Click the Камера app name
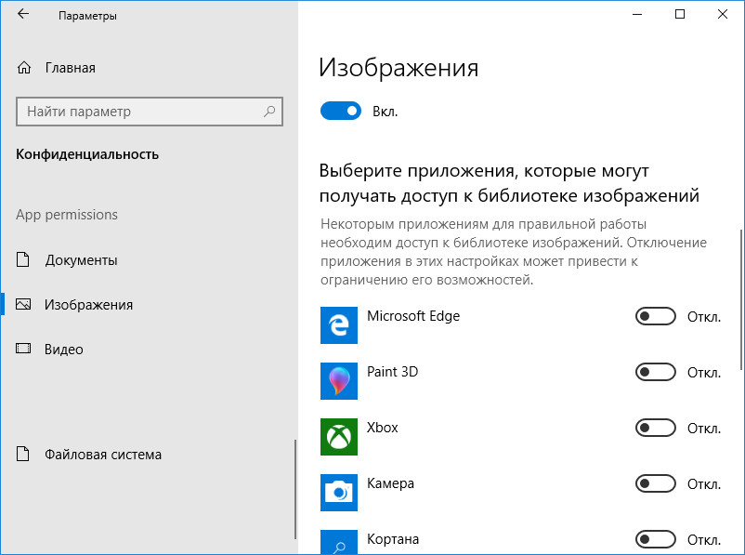 click(x=390, y=483)
